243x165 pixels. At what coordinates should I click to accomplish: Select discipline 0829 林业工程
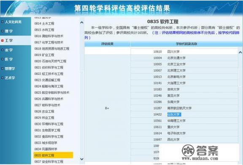coord(44,118)
